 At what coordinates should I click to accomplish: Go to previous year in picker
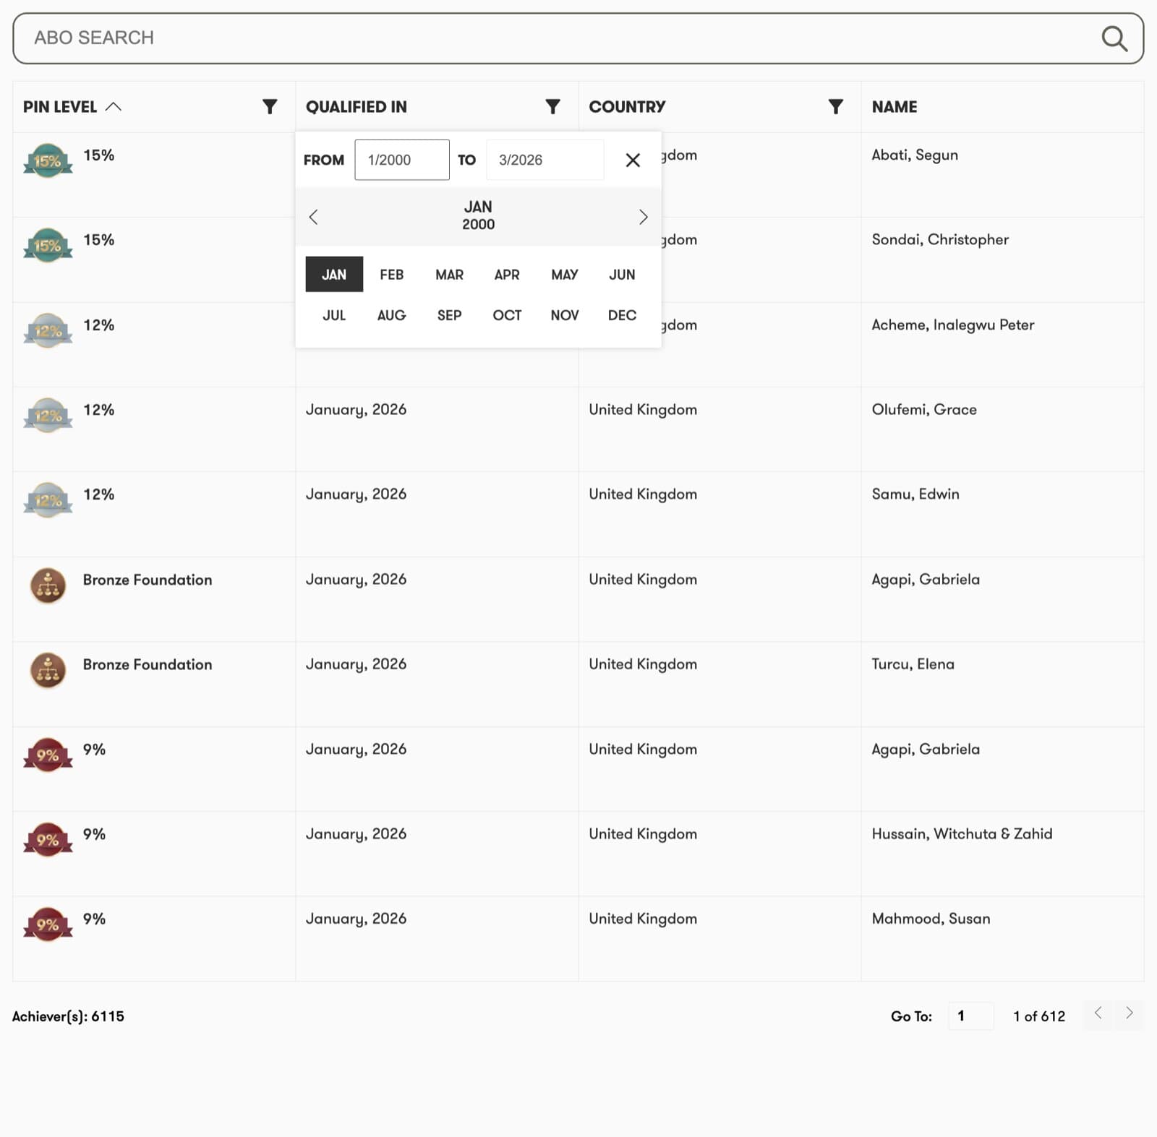coord(313,217)
